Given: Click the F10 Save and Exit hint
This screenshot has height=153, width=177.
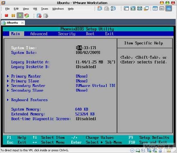Looking at the screenshot, I should [148, 142].
